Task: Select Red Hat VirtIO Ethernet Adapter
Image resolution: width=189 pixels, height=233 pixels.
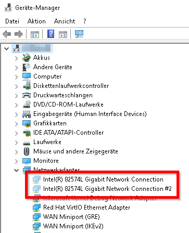Action: click(86, 208)
